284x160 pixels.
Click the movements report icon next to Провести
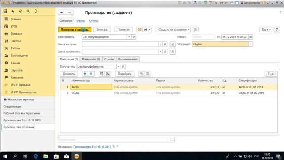pos(139,30)
